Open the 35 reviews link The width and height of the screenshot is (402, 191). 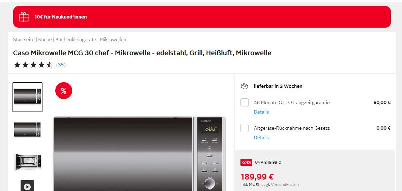pyautogui.click(x=61, y=65)
